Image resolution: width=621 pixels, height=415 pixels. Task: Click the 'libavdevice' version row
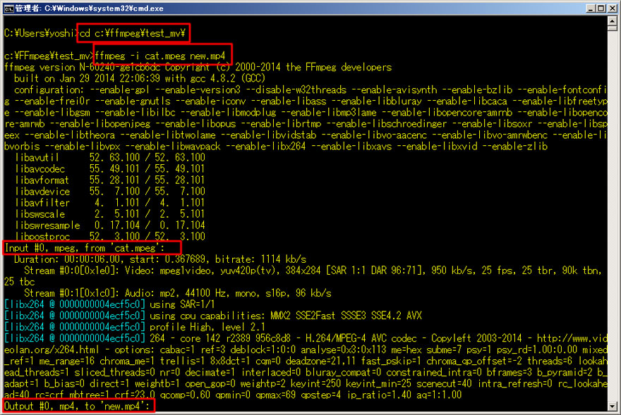110,192
